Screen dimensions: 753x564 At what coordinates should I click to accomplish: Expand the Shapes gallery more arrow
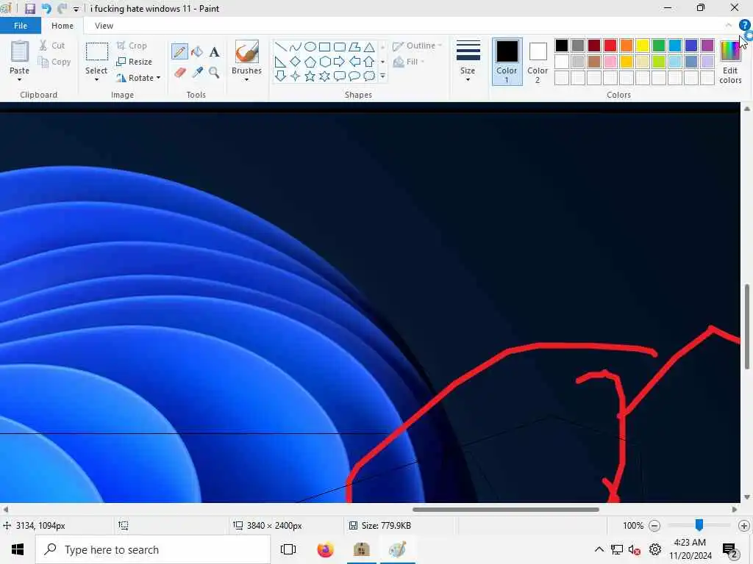(382, 76)
